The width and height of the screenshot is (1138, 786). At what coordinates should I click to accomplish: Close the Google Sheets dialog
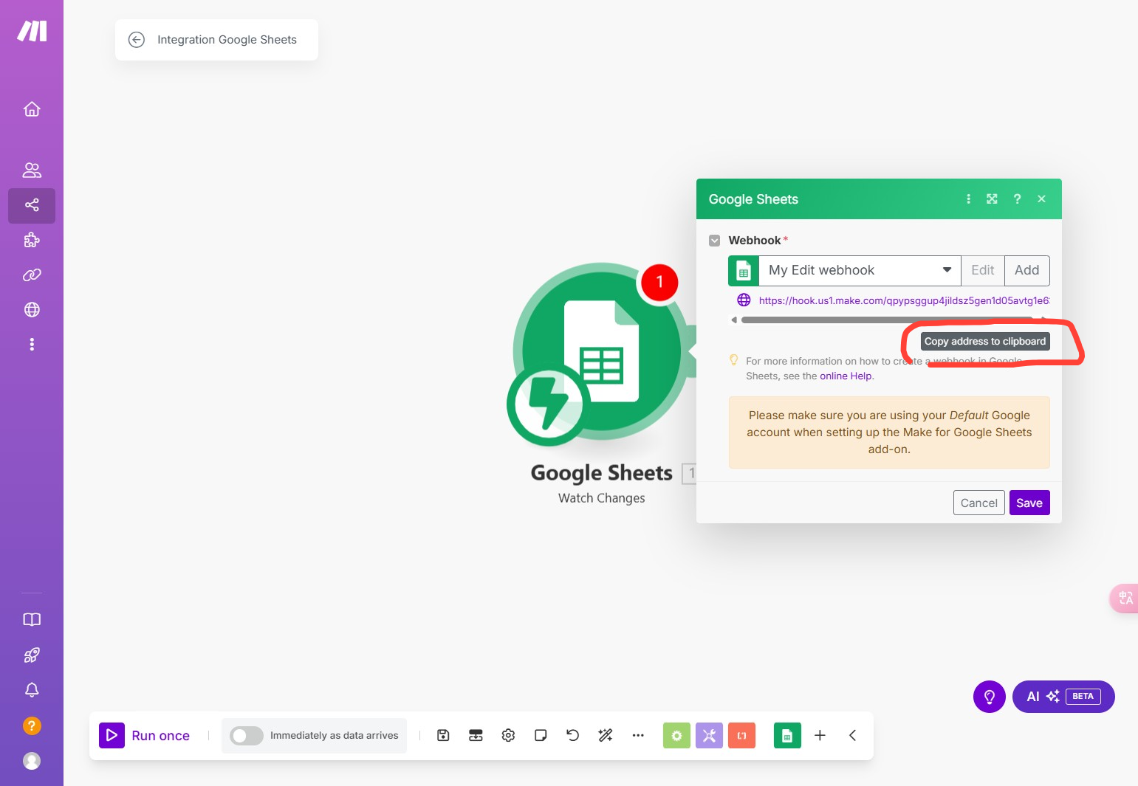1041,199
